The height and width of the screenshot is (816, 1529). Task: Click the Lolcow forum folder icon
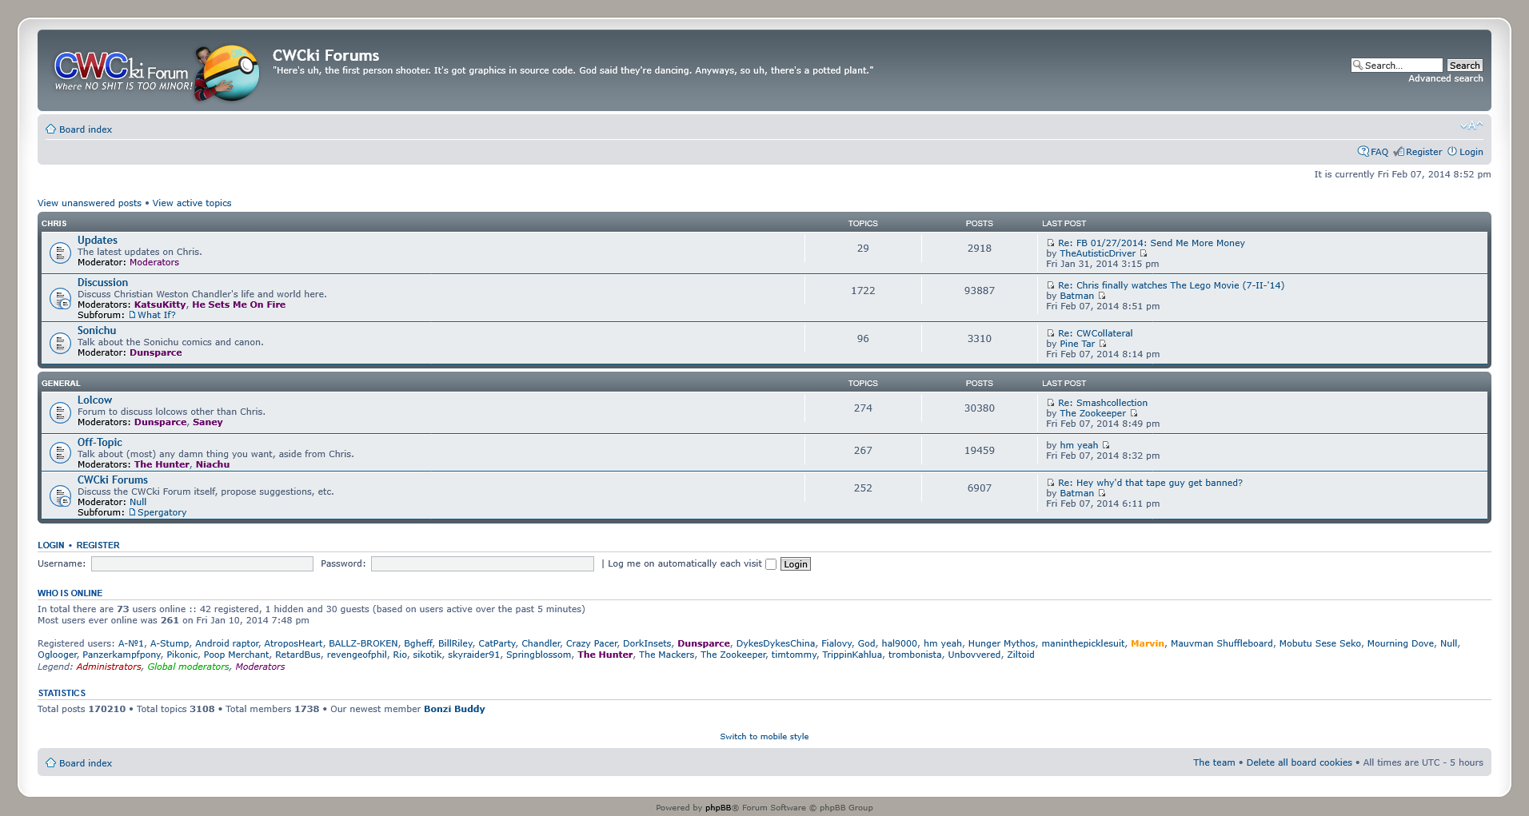60,412
